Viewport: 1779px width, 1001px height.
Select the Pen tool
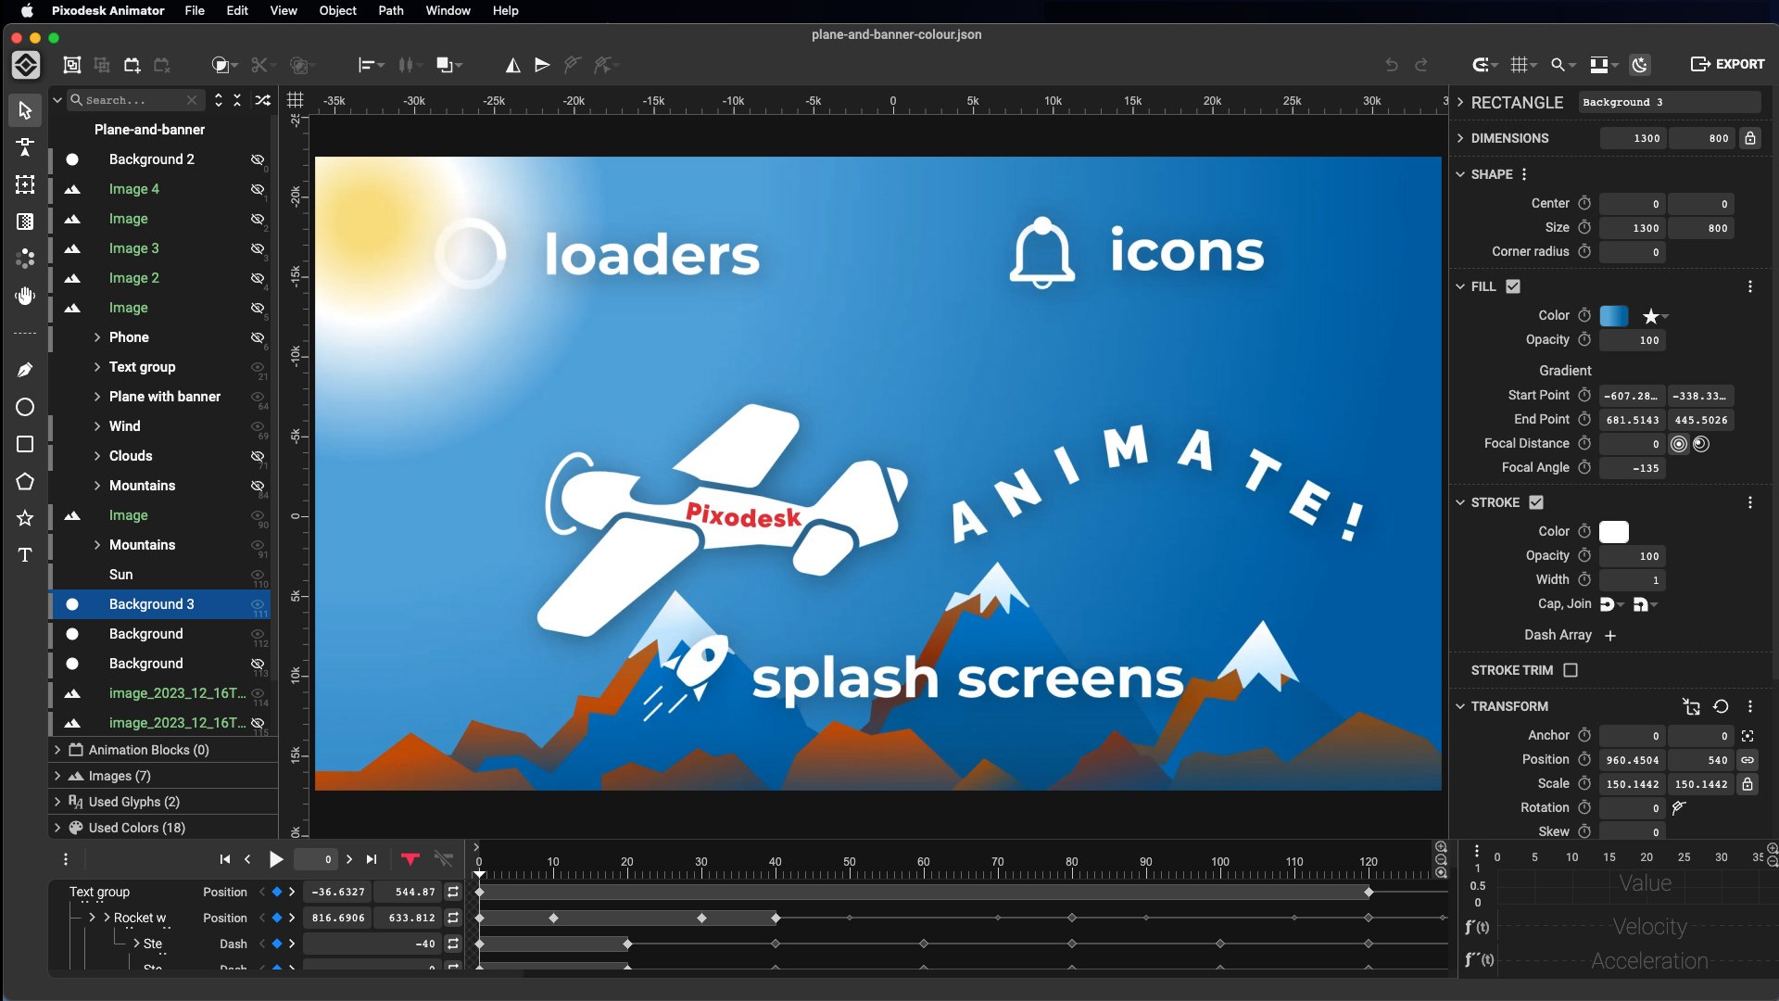[24, 369]
